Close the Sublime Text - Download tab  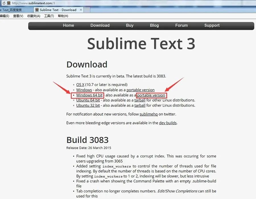(x=81, y=10)
